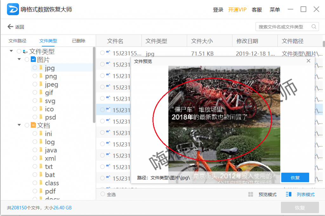Image resolution: width=325 pixels, height=216 pixels.
Task: Switch to 列表模式 view
Action: 306,194
